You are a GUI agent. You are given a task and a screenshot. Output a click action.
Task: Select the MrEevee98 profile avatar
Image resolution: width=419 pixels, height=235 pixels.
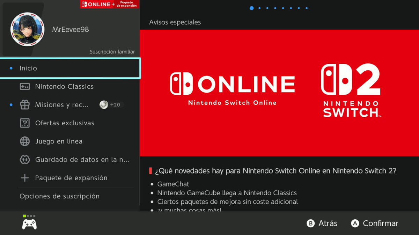(x=27, y=29)
